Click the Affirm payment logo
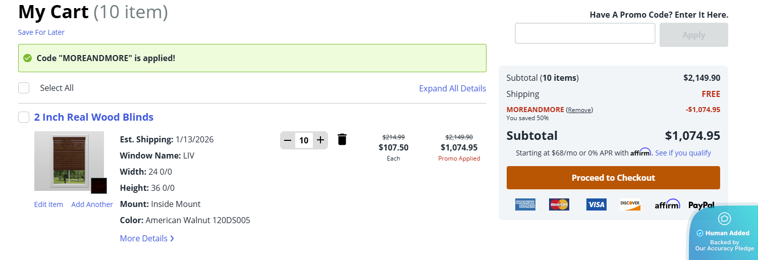 pos(667,204)
